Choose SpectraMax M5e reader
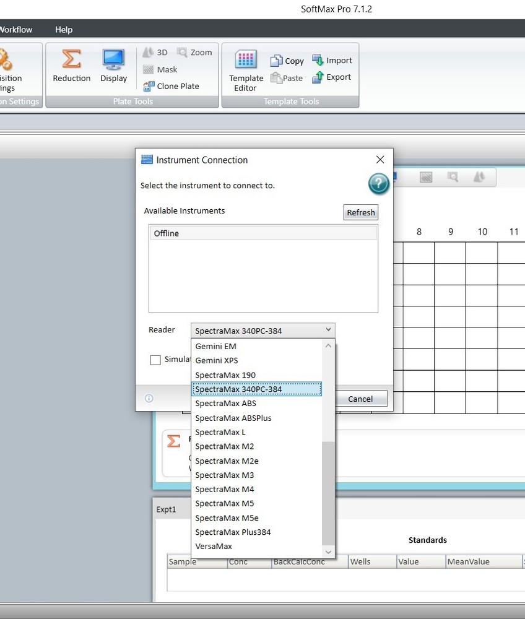Image resolution: width=525 pixels, height=619 pixels. [256, 518]
